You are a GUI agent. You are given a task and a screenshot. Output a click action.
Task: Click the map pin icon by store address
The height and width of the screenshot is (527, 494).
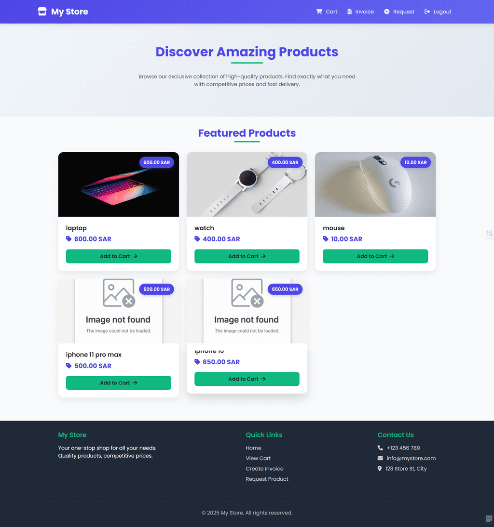tap(380, 469)
